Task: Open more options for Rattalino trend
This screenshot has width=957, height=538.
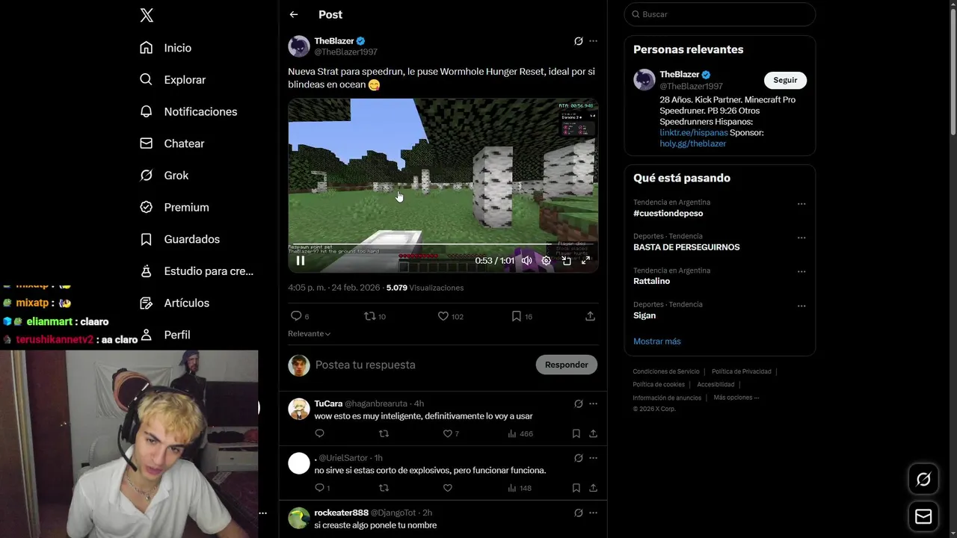Action: (801, 272)
